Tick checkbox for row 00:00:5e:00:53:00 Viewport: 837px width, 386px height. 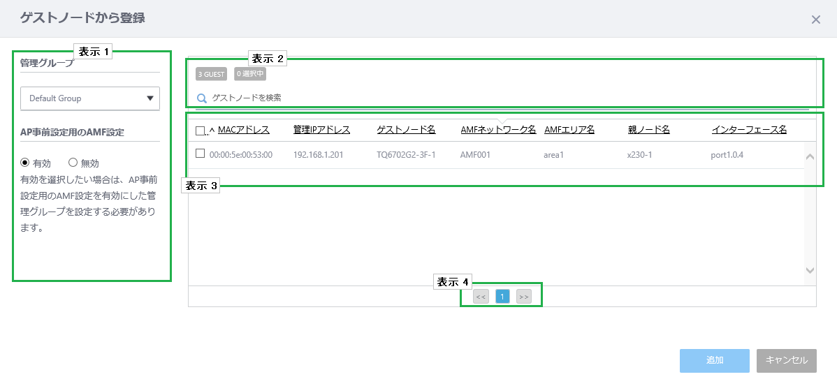click(201, 154)
